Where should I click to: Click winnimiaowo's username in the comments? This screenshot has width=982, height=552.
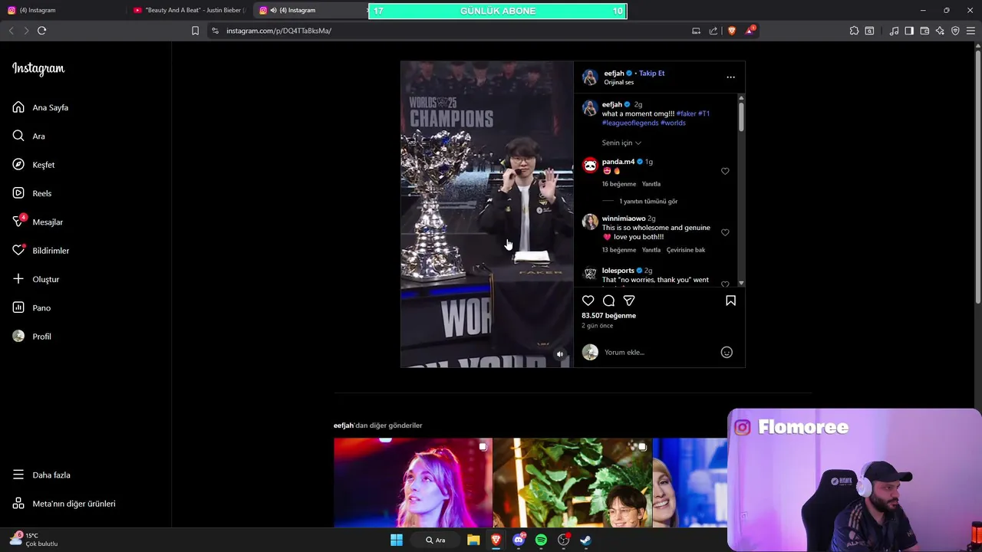[x=624, y=219]
